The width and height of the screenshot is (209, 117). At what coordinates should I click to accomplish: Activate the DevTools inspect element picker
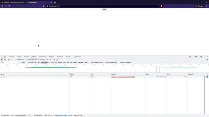tap(2, 57)
